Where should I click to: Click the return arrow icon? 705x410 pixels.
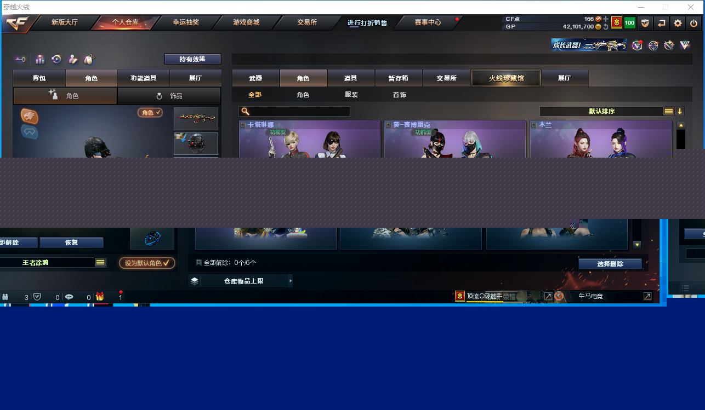(x=662, y=23)
